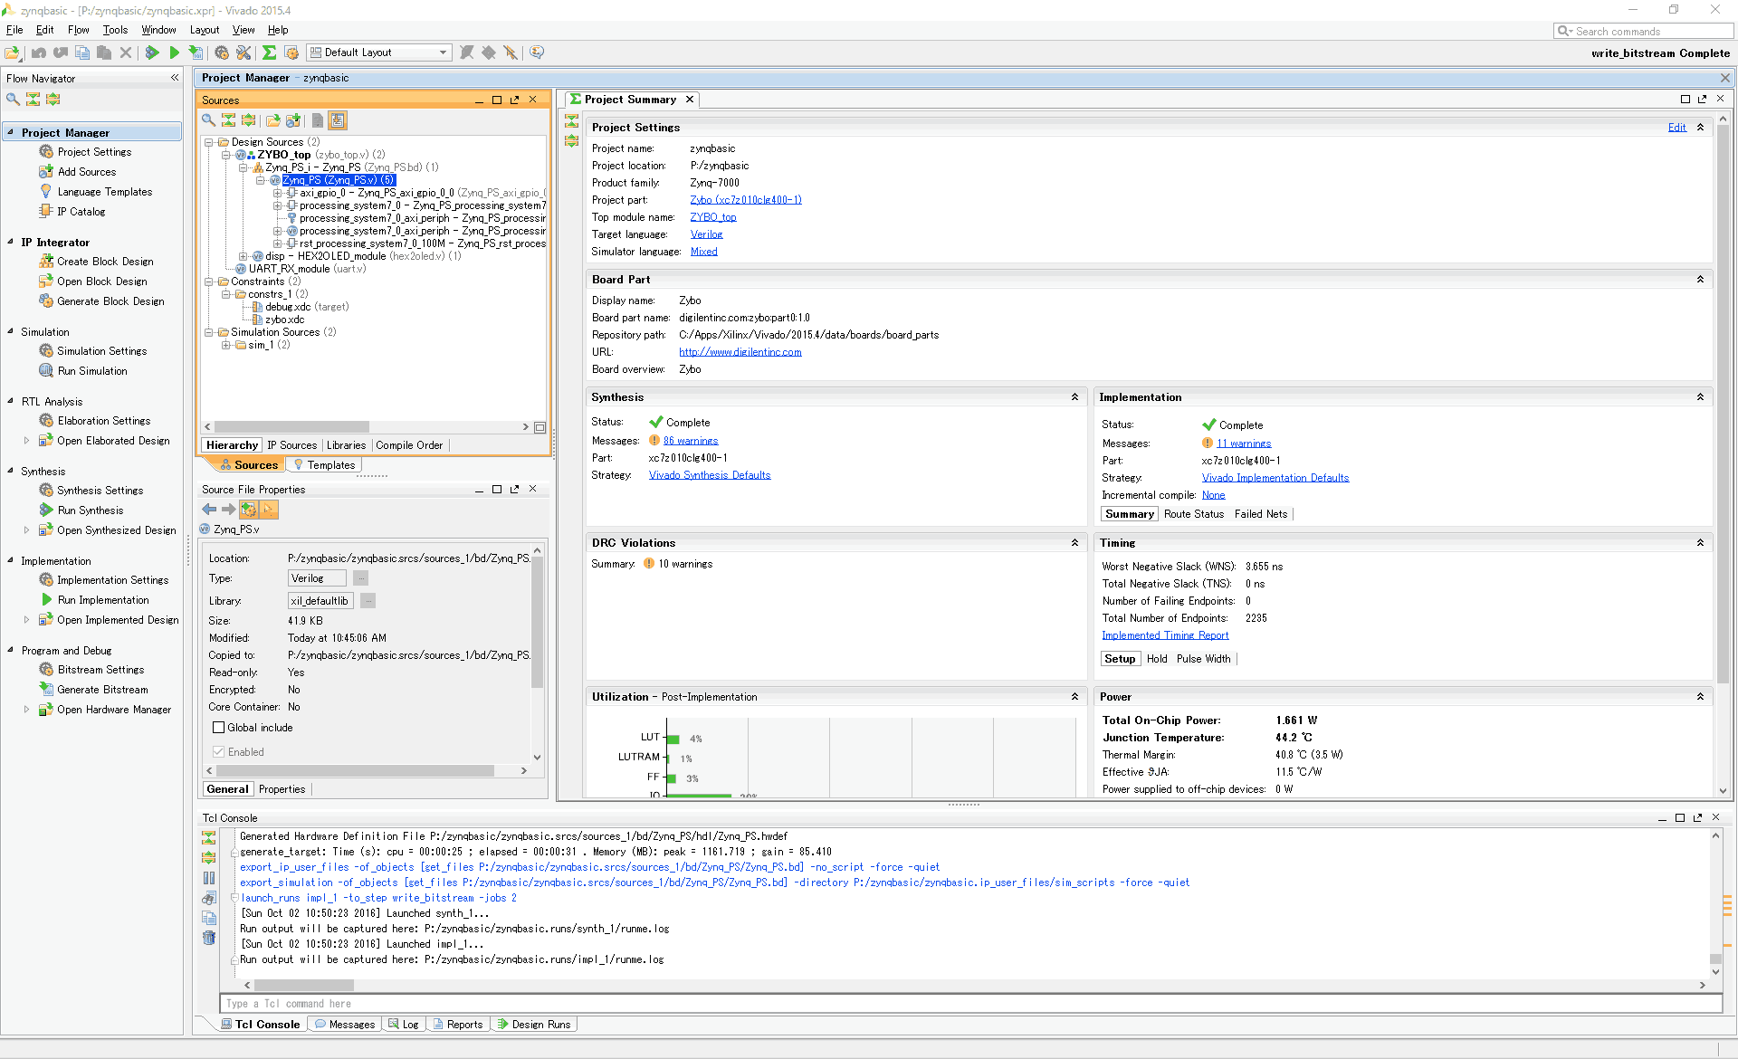Viewport: 1738px width, 1059px height.
Task: Expand Open Synthesized Design in navigator
Action: click(x=26, y=530)
